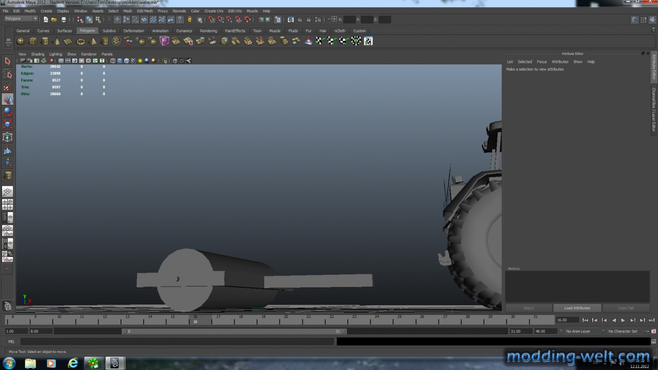
Task: Activate the Paint selection tool
Action: pyautogui.click(x=8, y=87)
